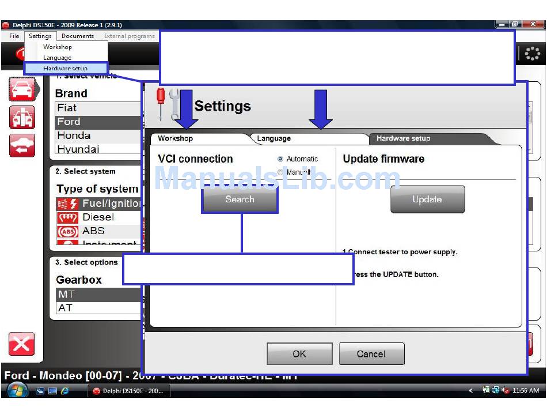Open the Windows Start orb
Viewport: 547px width, 418px height.
click(x=17, y=390)
